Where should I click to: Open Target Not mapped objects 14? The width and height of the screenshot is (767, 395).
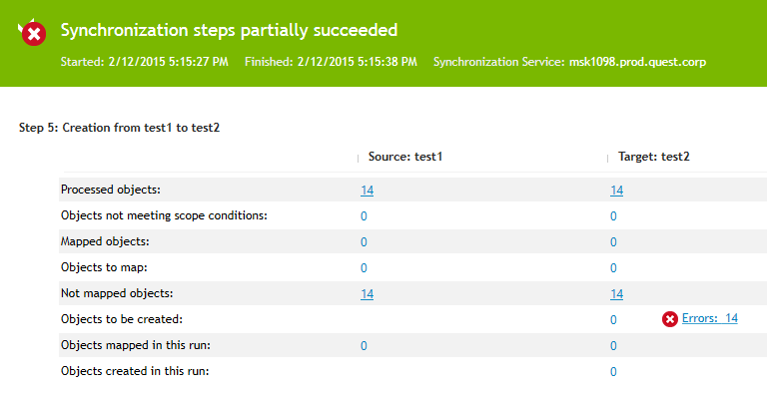pyautogui.click(x=616, y=294)
